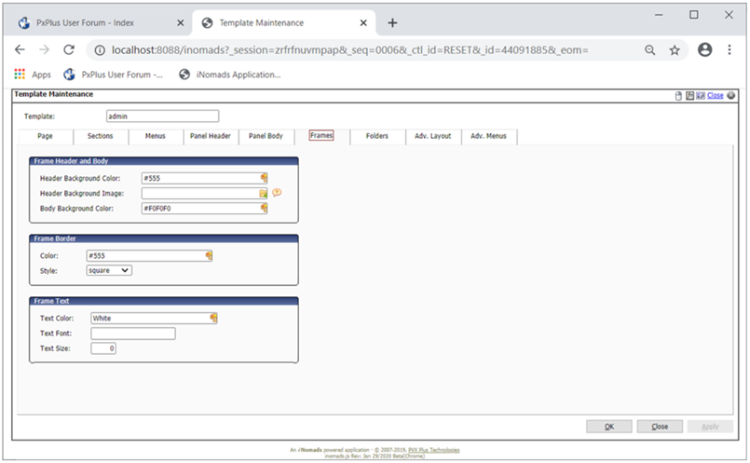750x463 pixels.
Task: Switch to the Adv. Layout tab
Action: pos(432,136)
